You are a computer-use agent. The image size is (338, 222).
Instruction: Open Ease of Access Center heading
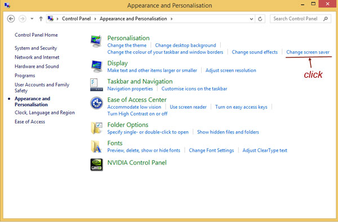(x=137, y=100)
